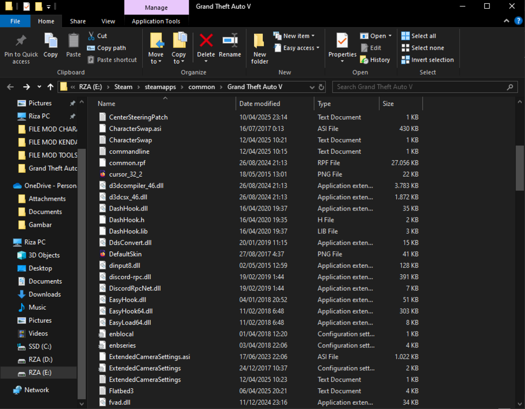Open file History from the ribbon
Screen dimensions: 525x409
click(x=376, y=59)
